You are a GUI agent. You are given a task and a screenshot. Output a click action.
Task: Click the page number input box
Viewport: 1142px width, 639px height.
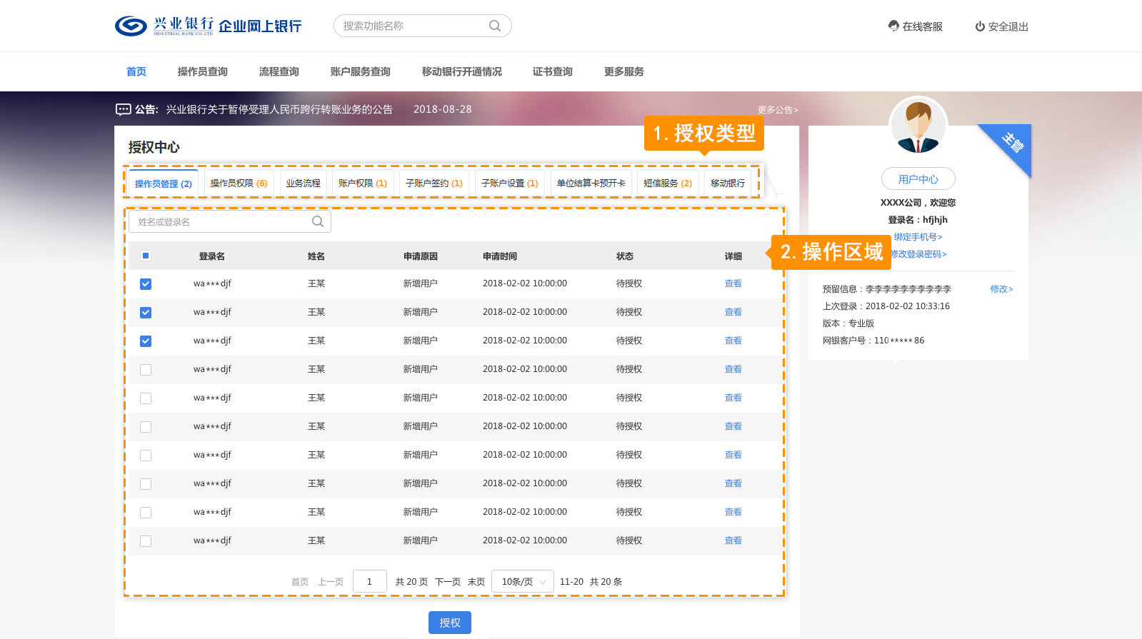pos(370,582)
